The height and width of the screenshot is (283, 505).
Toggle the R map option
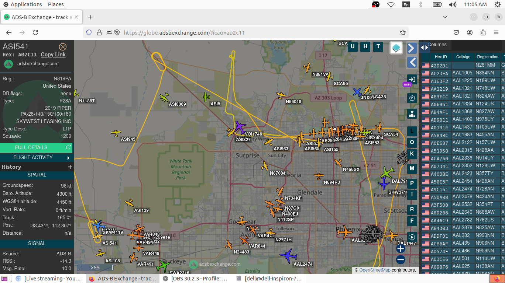[412, 209]
